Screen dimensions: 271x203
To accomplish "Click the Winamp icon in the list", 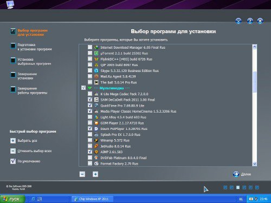I will coord(96,140).
